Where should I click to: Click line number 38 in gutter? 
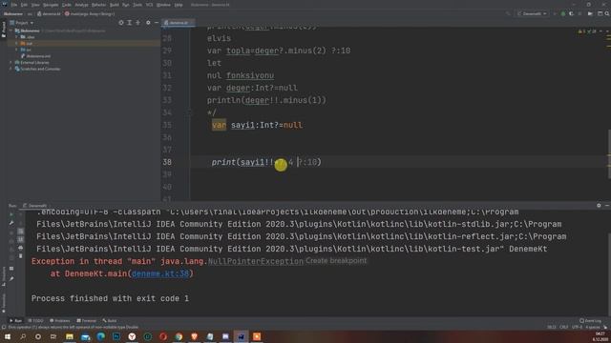click(x=167, y=162)
